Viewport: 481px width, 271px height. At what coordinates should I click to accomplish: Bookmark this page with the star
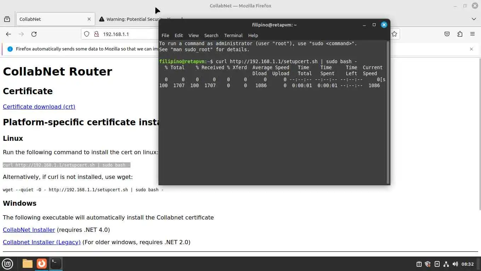click(x=394, y=34)
